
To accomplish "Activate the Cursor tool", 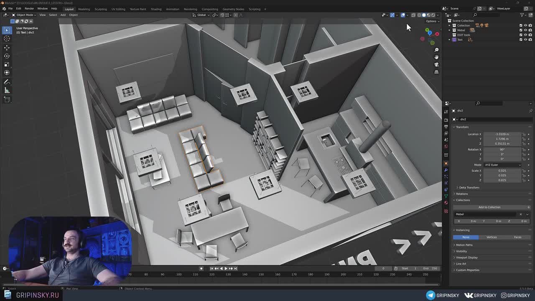I will [x=7, y=38].
